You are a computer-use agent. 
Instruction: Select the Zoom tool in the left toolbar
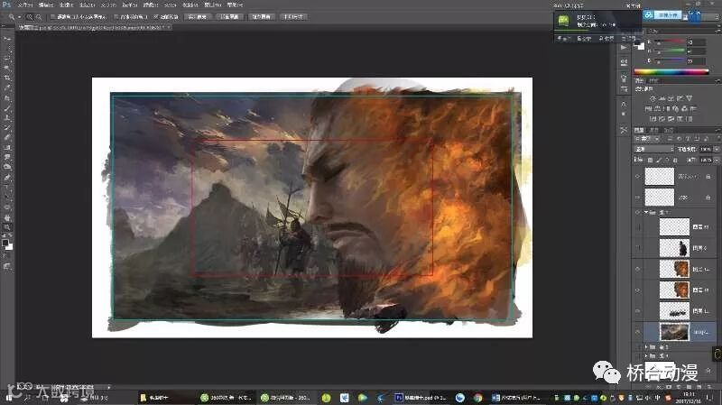[7, 227]
